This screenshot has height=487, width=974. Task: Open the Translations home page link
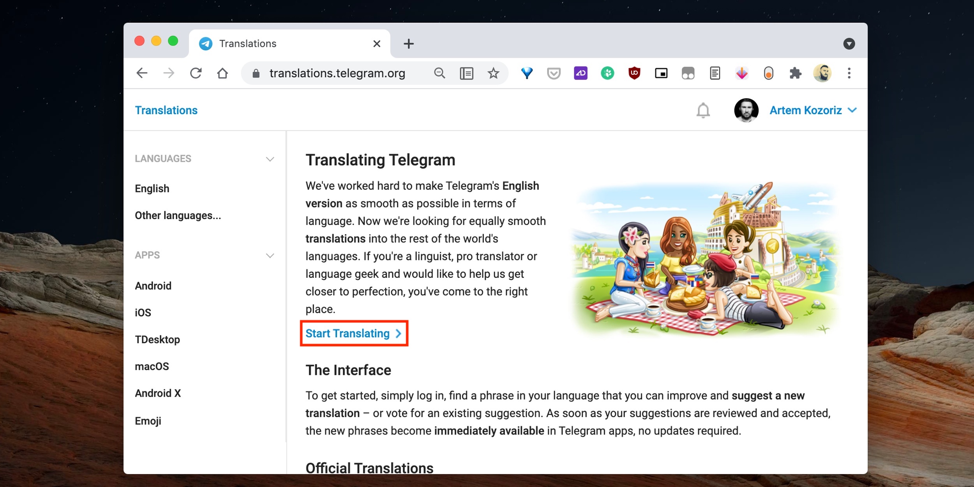[166, 110]
